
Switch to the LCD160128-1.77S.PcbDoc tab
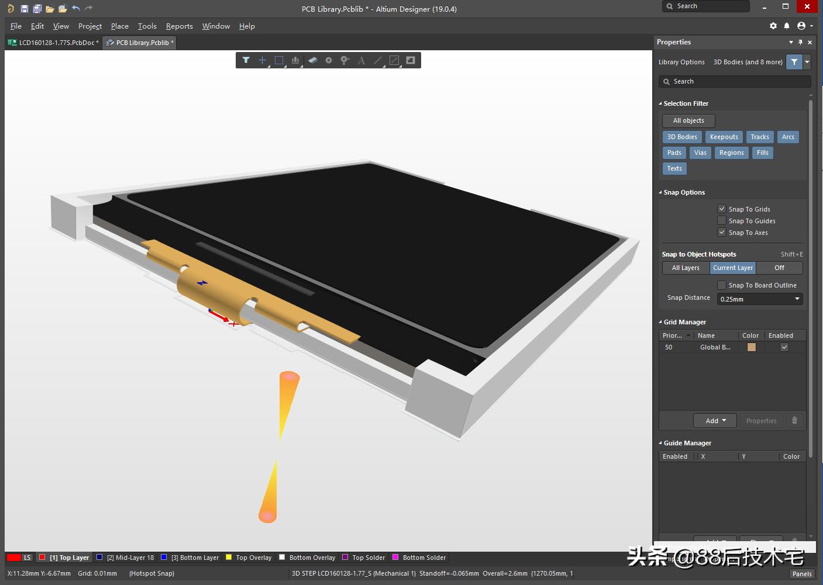coord(53,42)
